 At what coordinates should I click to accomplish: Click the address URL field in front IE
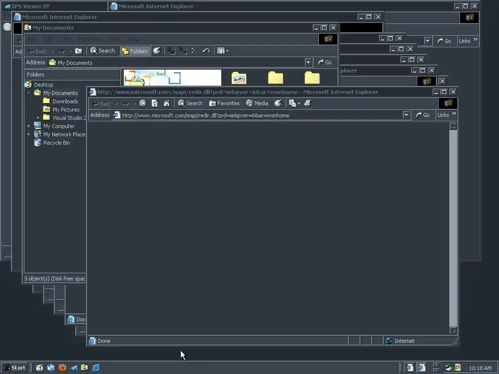[x=257, y=115]
